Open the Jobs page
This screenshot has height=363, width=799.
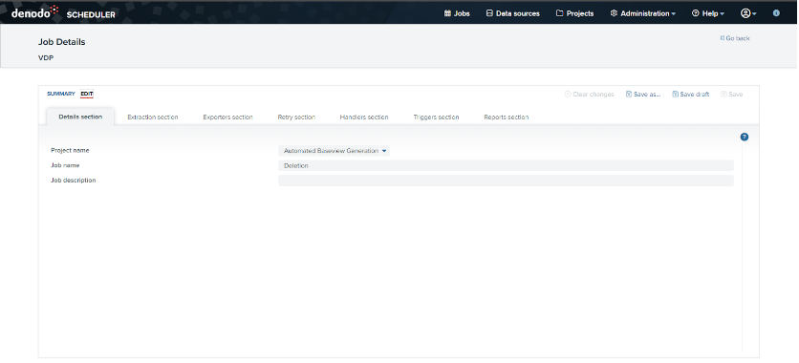[x=457, y=13]
